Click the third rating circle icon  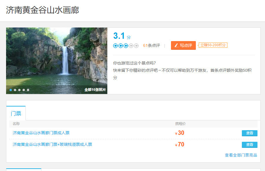[x=126, y=46]
